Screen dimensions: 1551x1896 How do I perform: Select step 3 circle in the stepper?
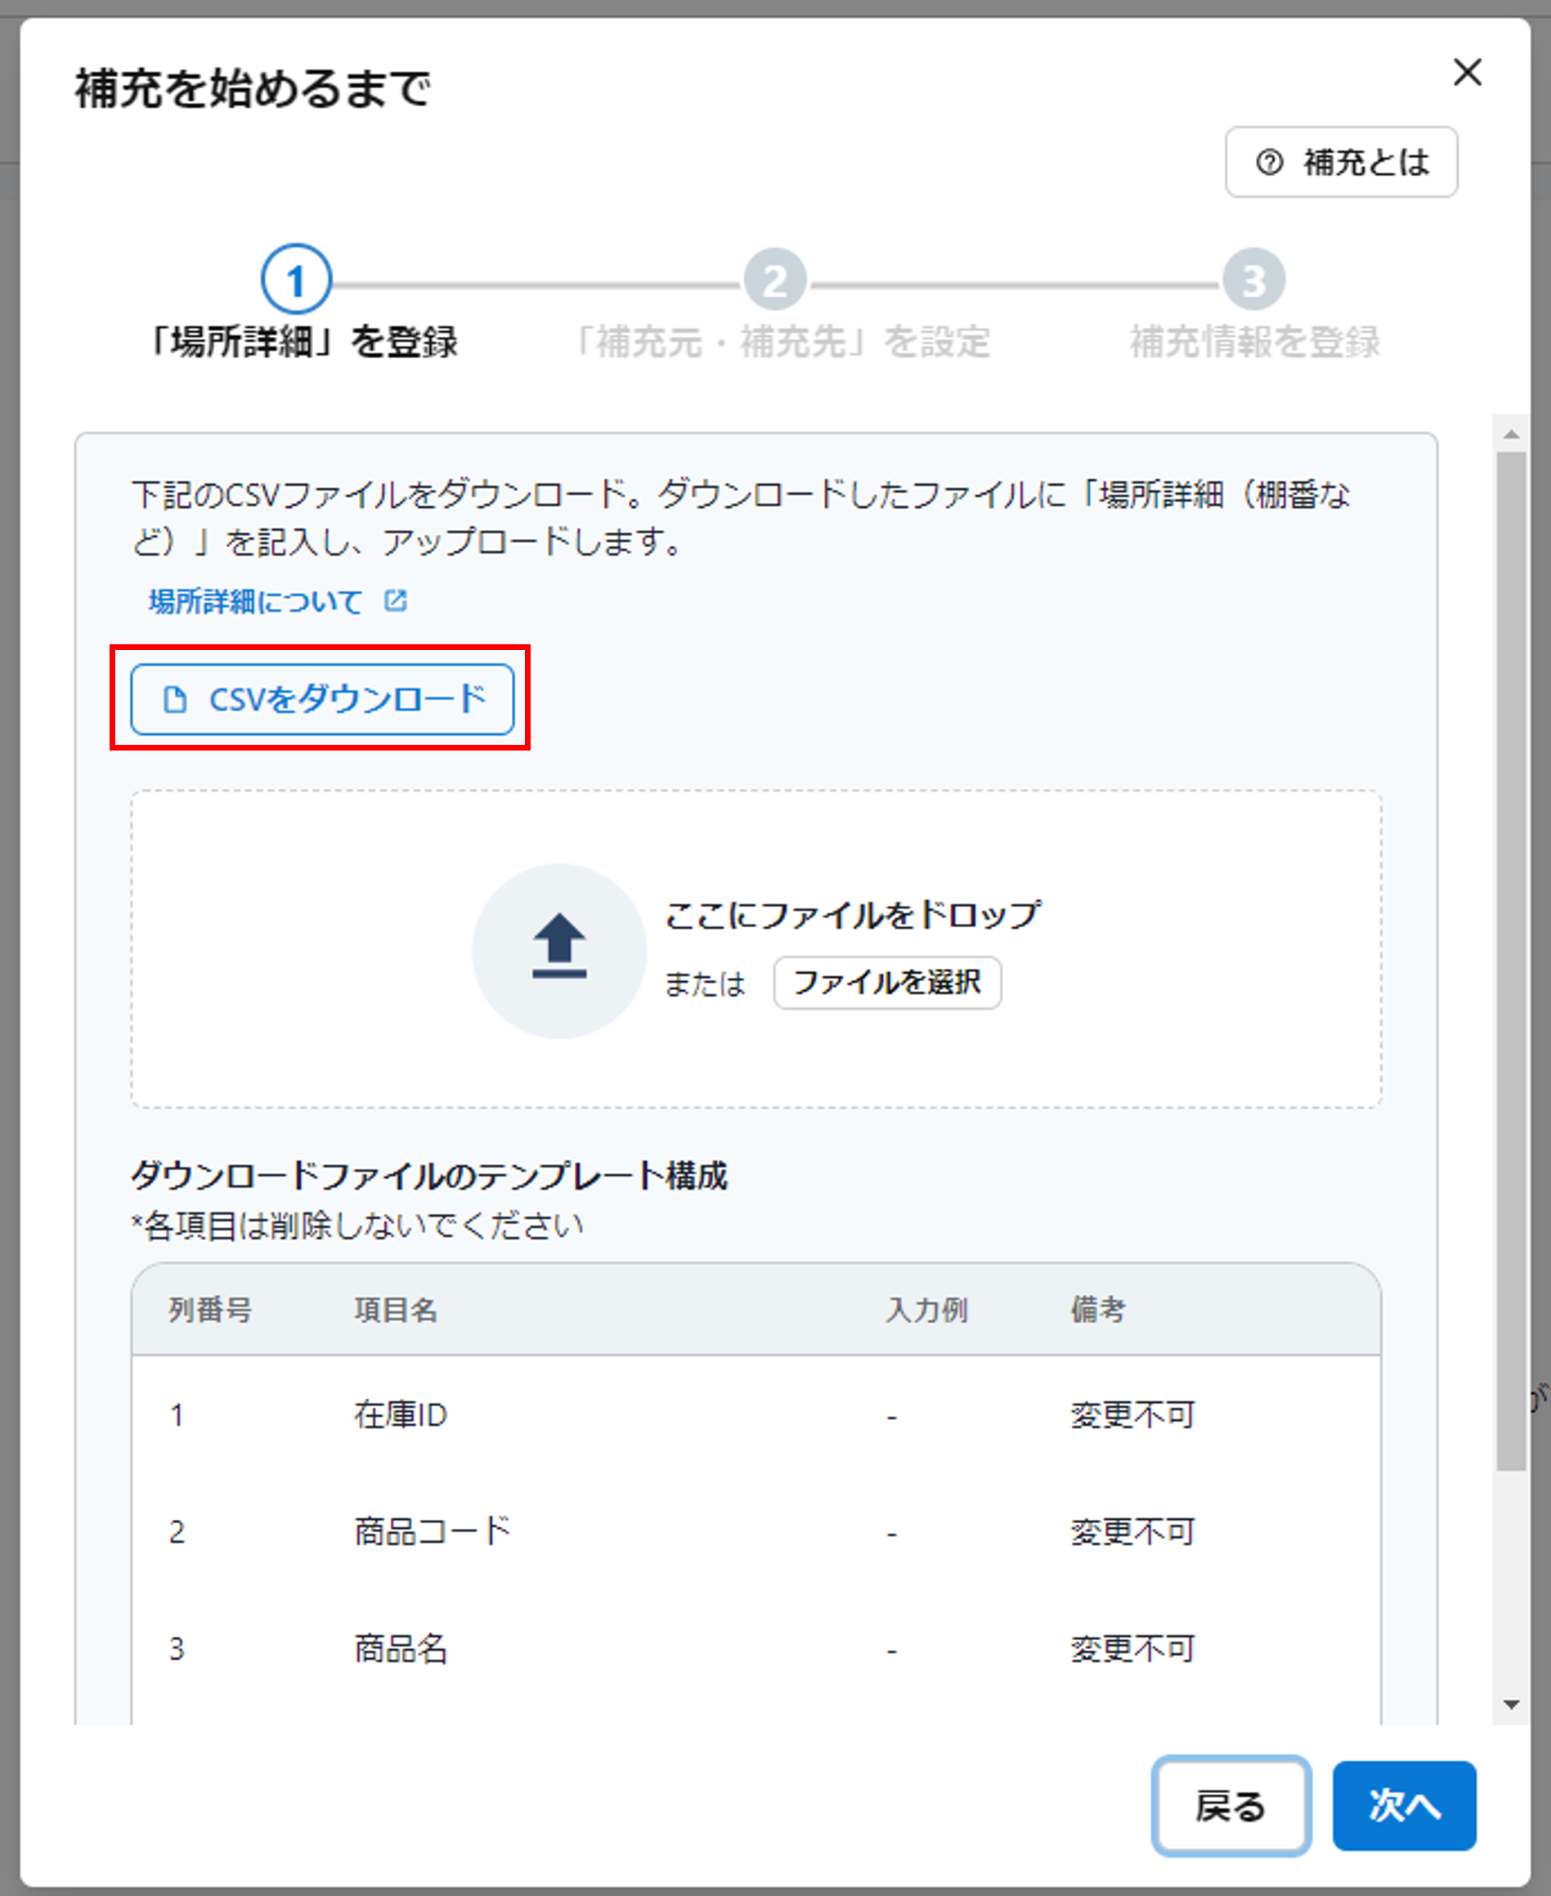click(x=1253, y=280)
